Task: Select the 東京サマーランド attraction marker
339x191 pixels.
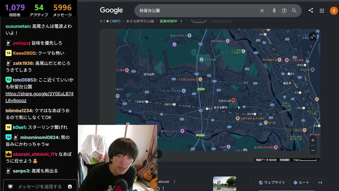Action: 182,131
